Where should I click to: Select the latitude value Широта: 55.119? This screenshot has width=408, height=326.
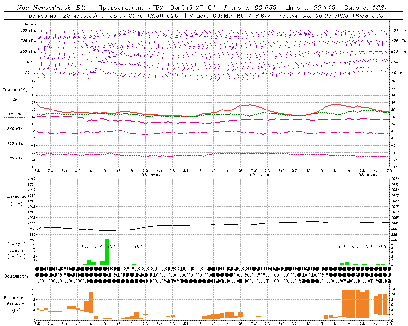tap(310, 8)
